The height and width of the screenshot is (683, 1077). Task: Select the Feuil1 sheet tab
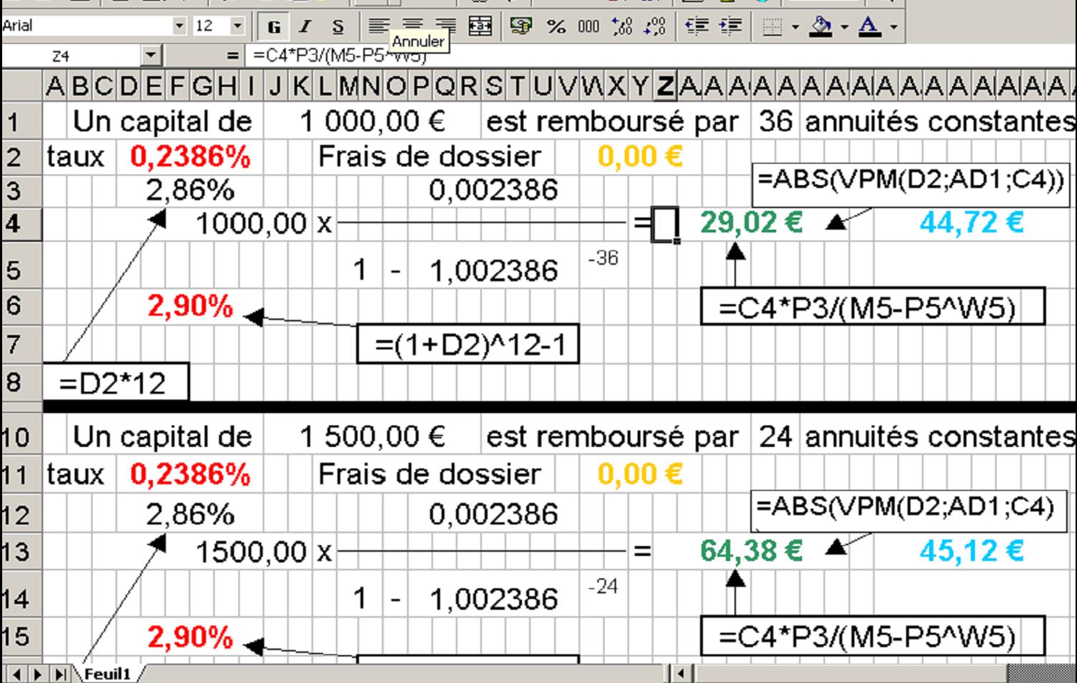coord(108,674)
